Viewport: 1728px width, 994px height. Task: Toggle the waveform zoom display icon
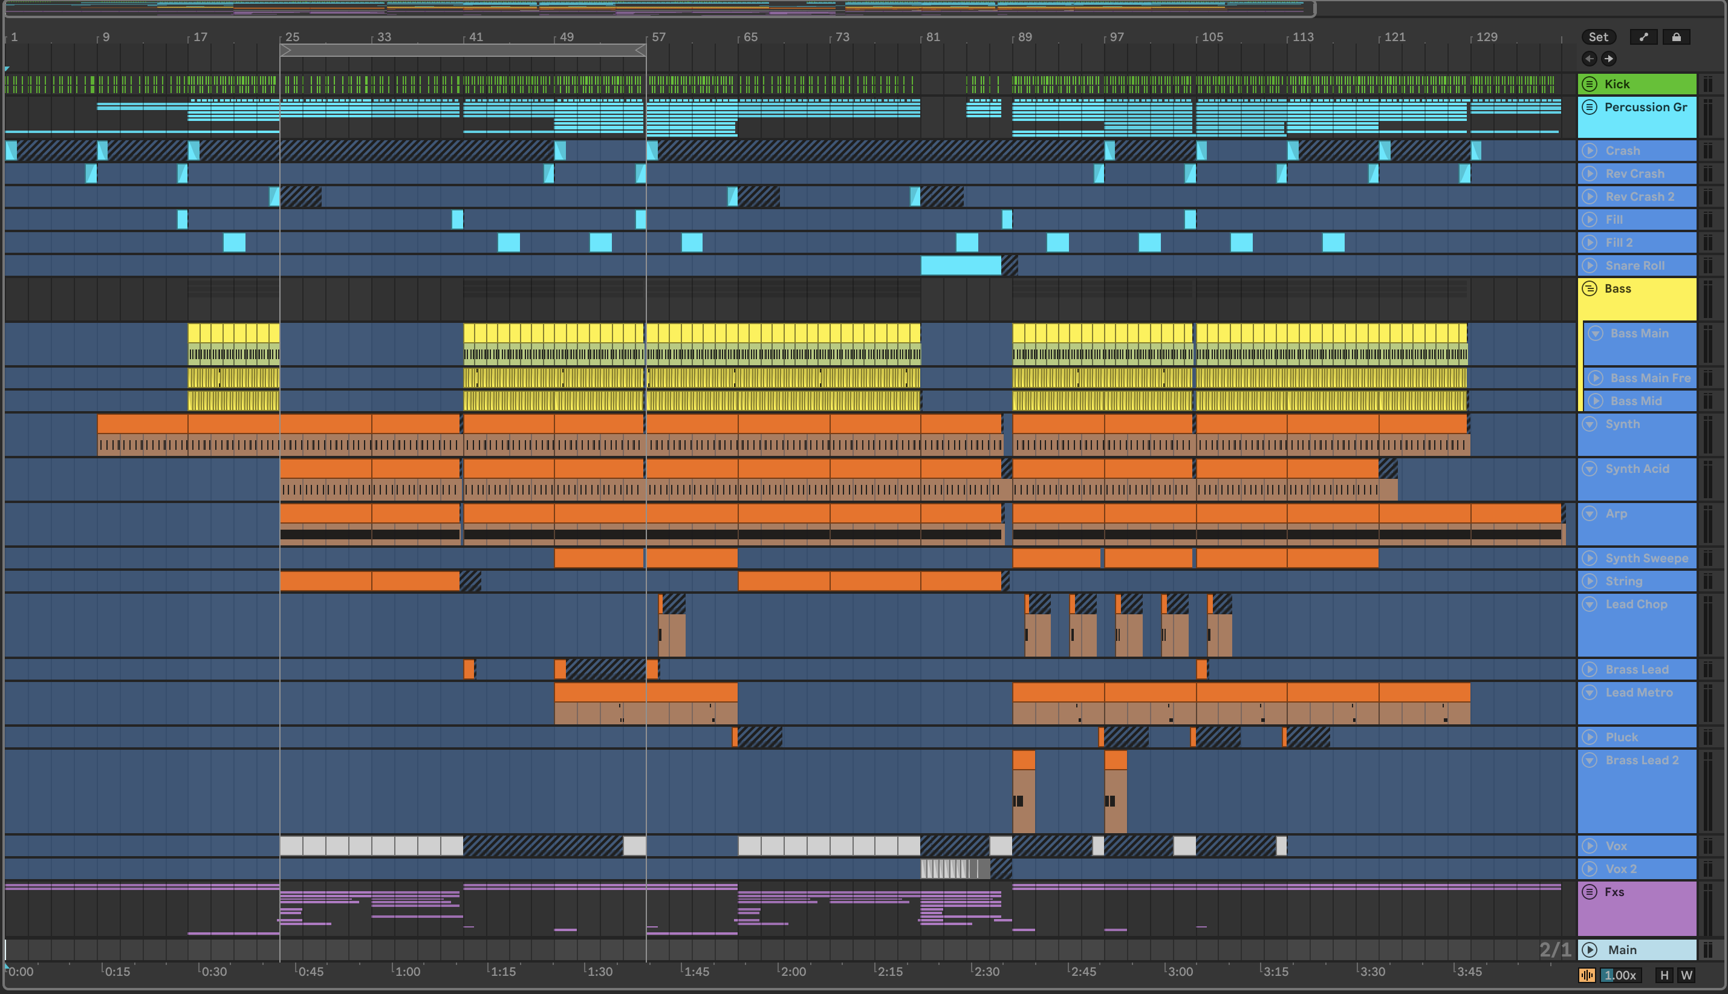(1587, 975)
